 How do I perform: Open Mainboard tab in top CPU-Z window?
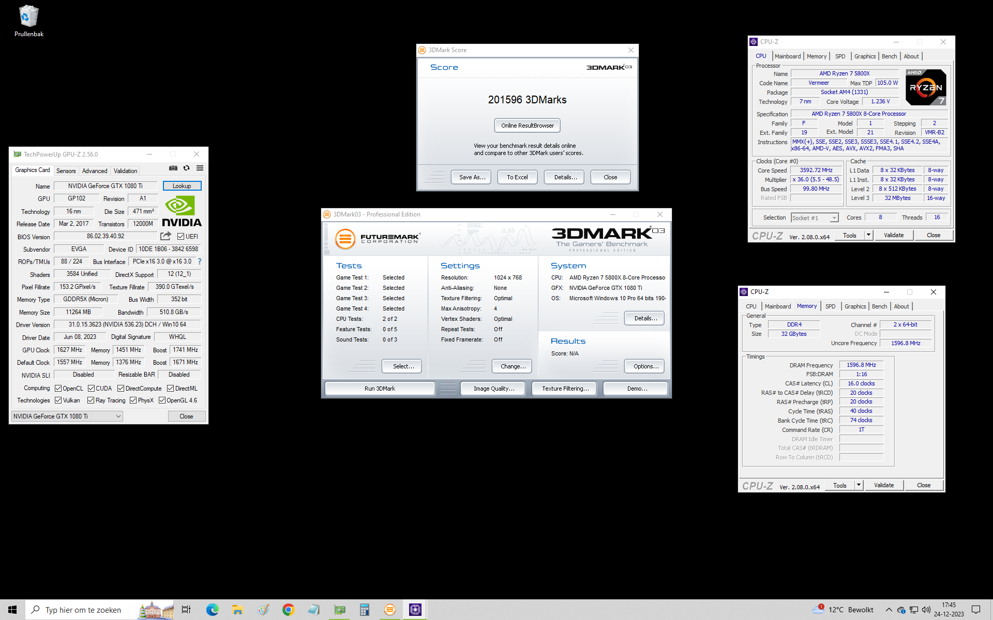pos(788,56)
